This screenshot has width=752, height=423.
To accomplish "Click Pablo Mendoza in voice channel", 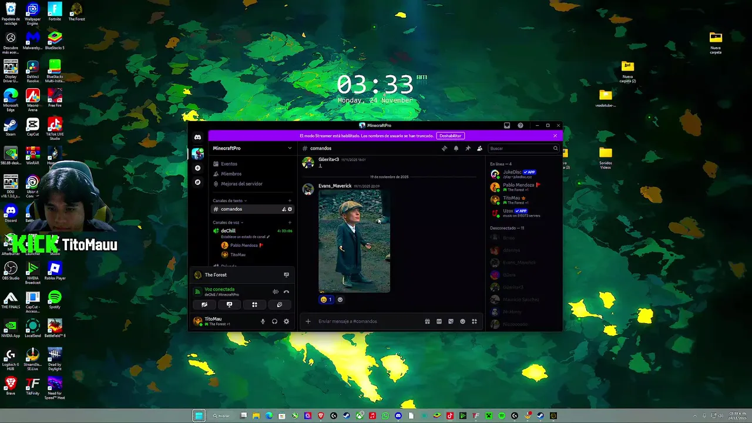I will pyautogui.click(x=244, y=245).
